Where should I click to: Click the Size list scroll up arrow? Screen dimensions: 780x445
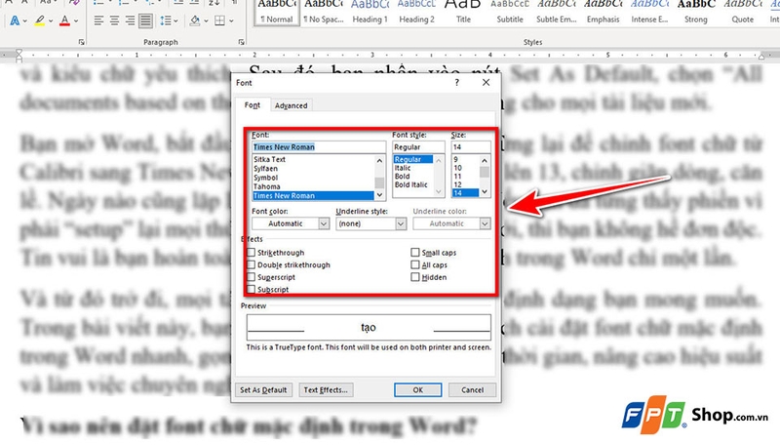pyautogui.click(x=484, y=160)
